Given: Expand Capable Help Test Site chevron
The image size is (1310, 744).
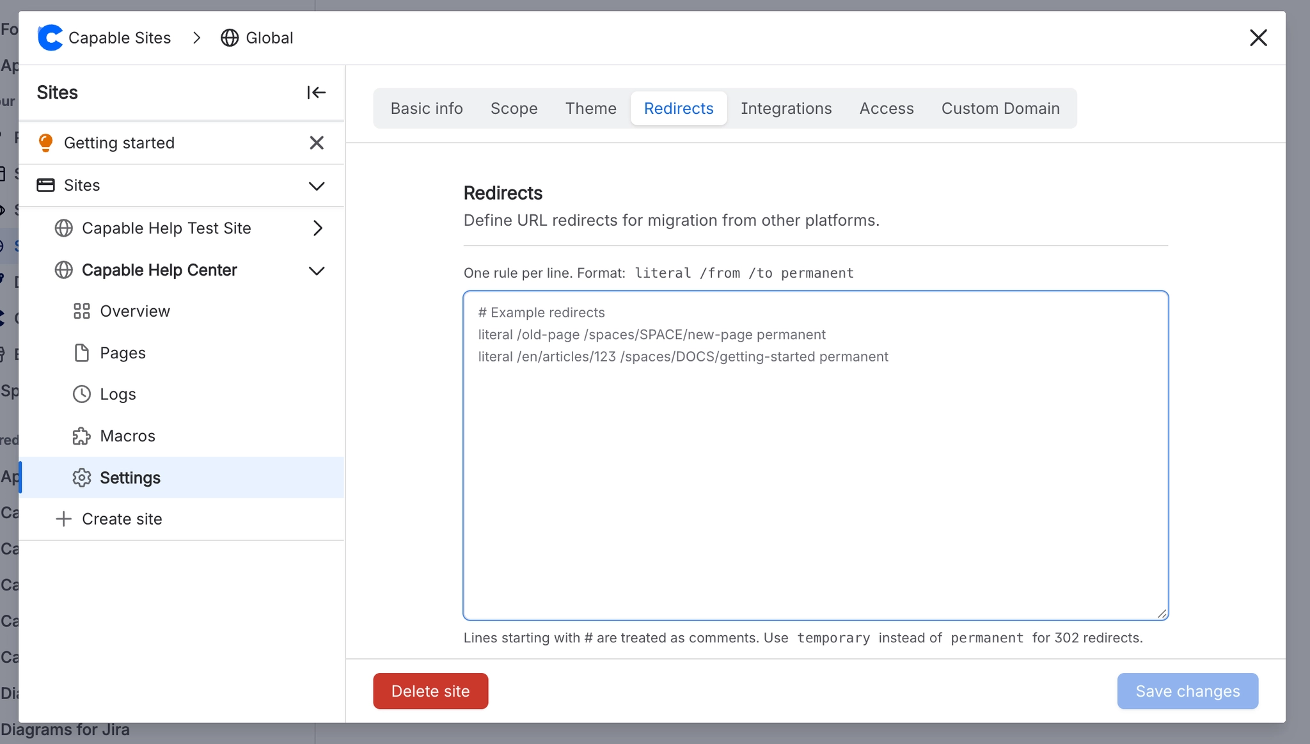Looking at the screenshot, I should pos(318,228).
